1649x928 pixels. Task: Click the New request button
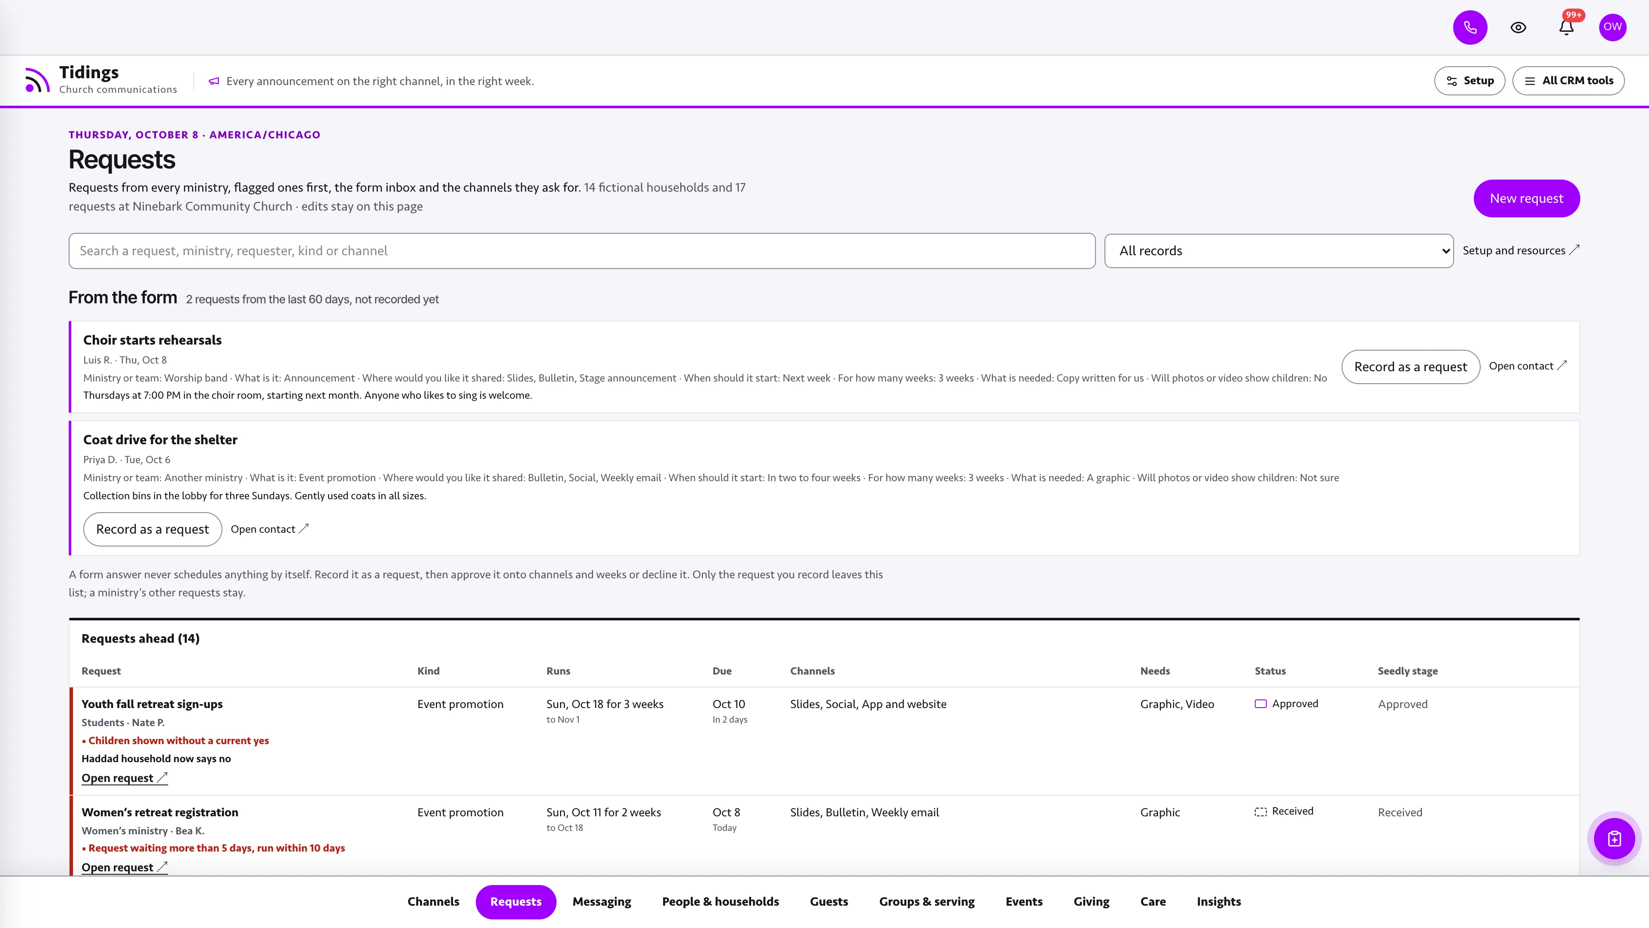pos(1526,198)
